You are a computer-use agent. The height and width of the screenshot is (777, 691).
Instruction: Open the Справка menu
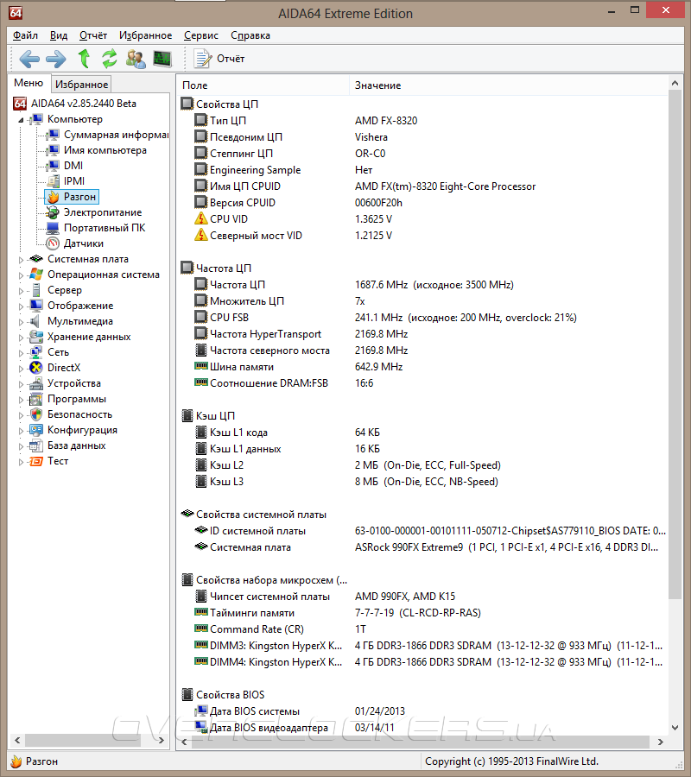250,35
